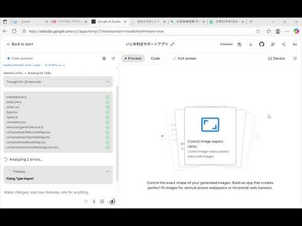Reload the preview with refresh icon

tap(295, 58)
